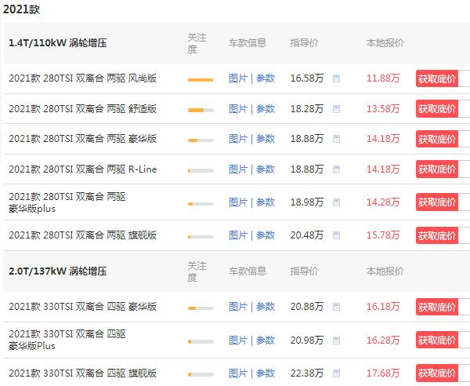Select model 2021款 280TSI 双离合 两驱 舒适版
Viewport: 470px width, 386px height.
[x=83, y=108]
